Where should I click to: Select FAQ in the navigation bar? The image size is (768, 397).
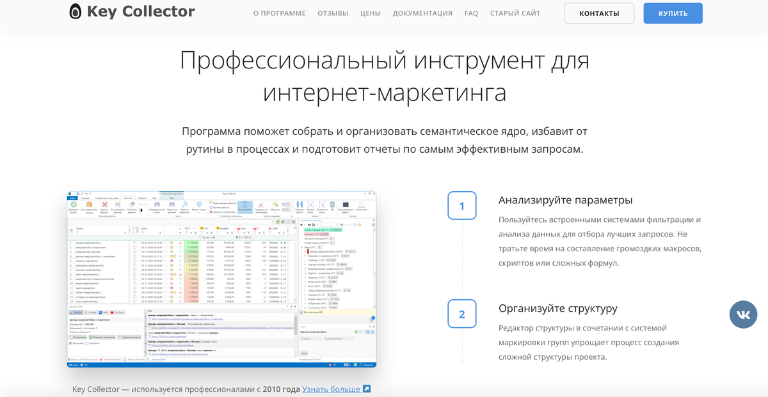tap(471, 13)
